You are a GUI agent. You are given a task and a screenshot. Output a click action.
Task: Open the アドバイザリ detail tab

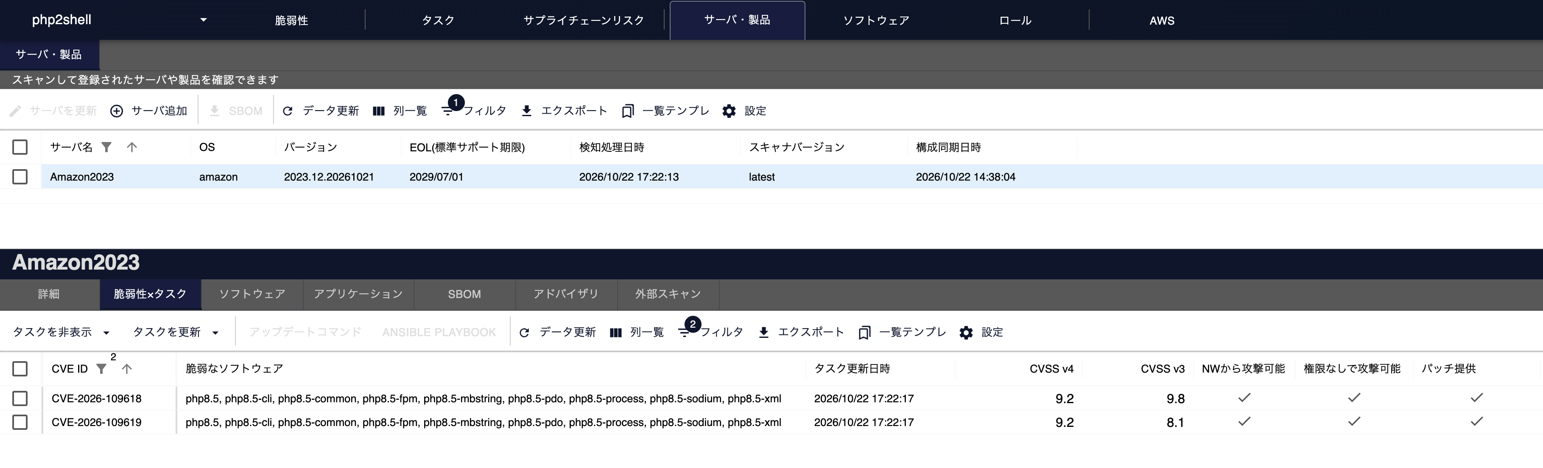[566, 294]
